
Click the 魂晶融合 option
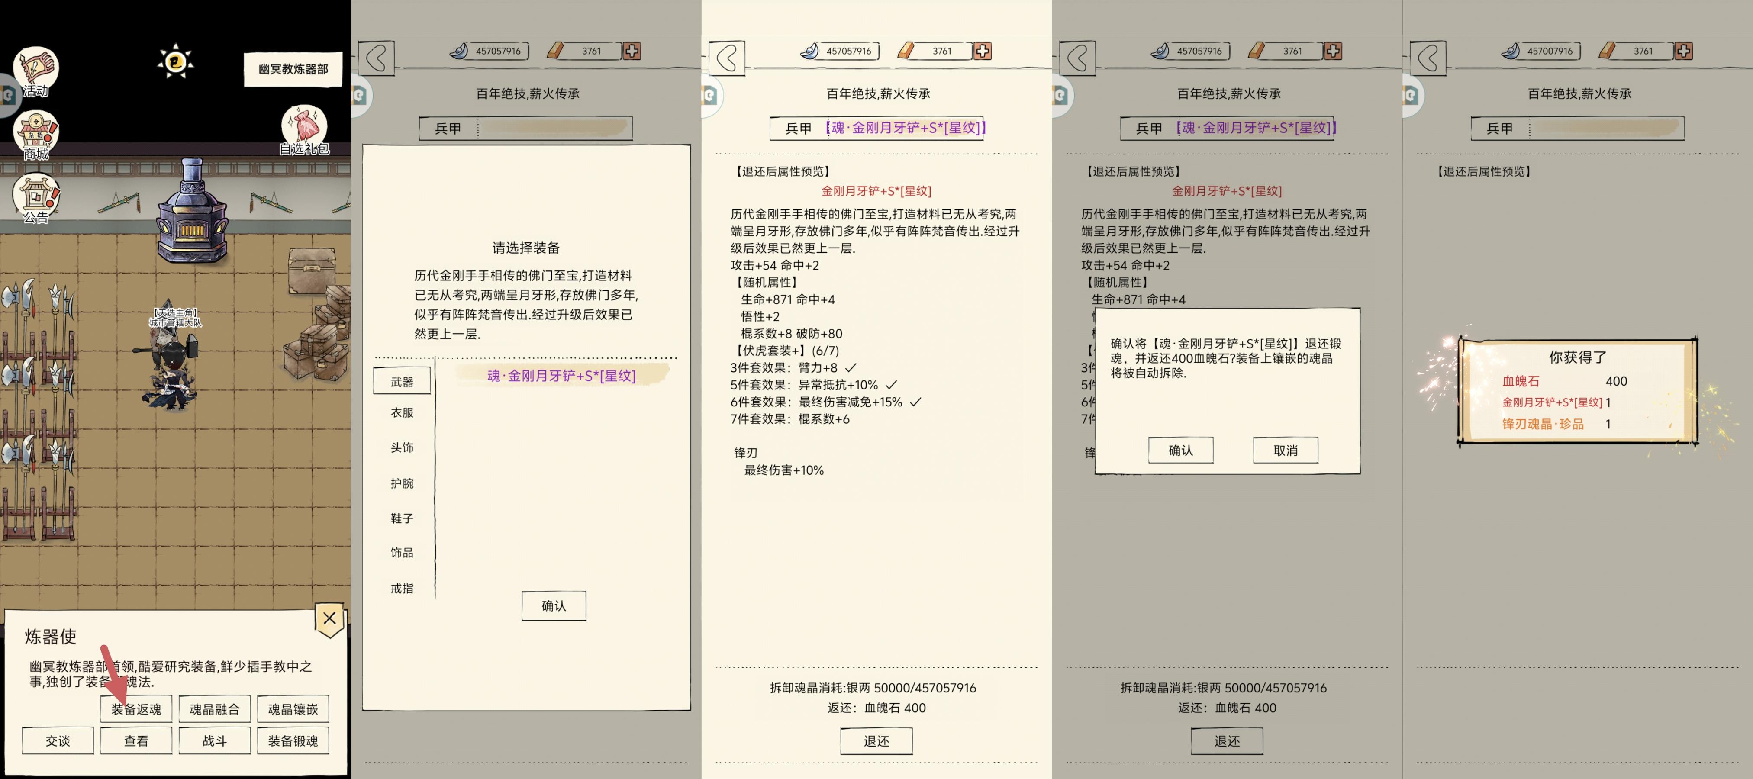(214, 709)
